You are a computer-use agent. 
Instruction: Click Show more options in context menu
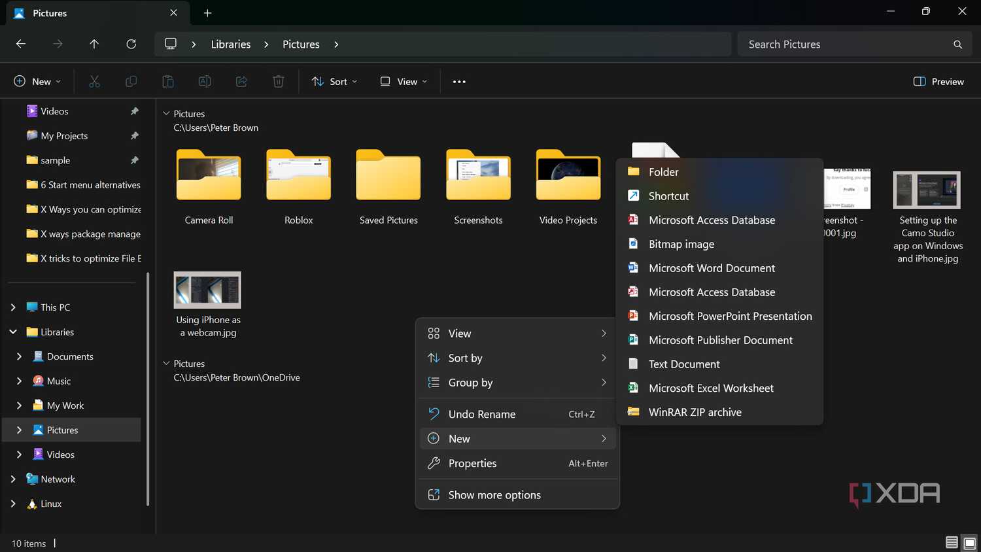[x=517, y=495]
